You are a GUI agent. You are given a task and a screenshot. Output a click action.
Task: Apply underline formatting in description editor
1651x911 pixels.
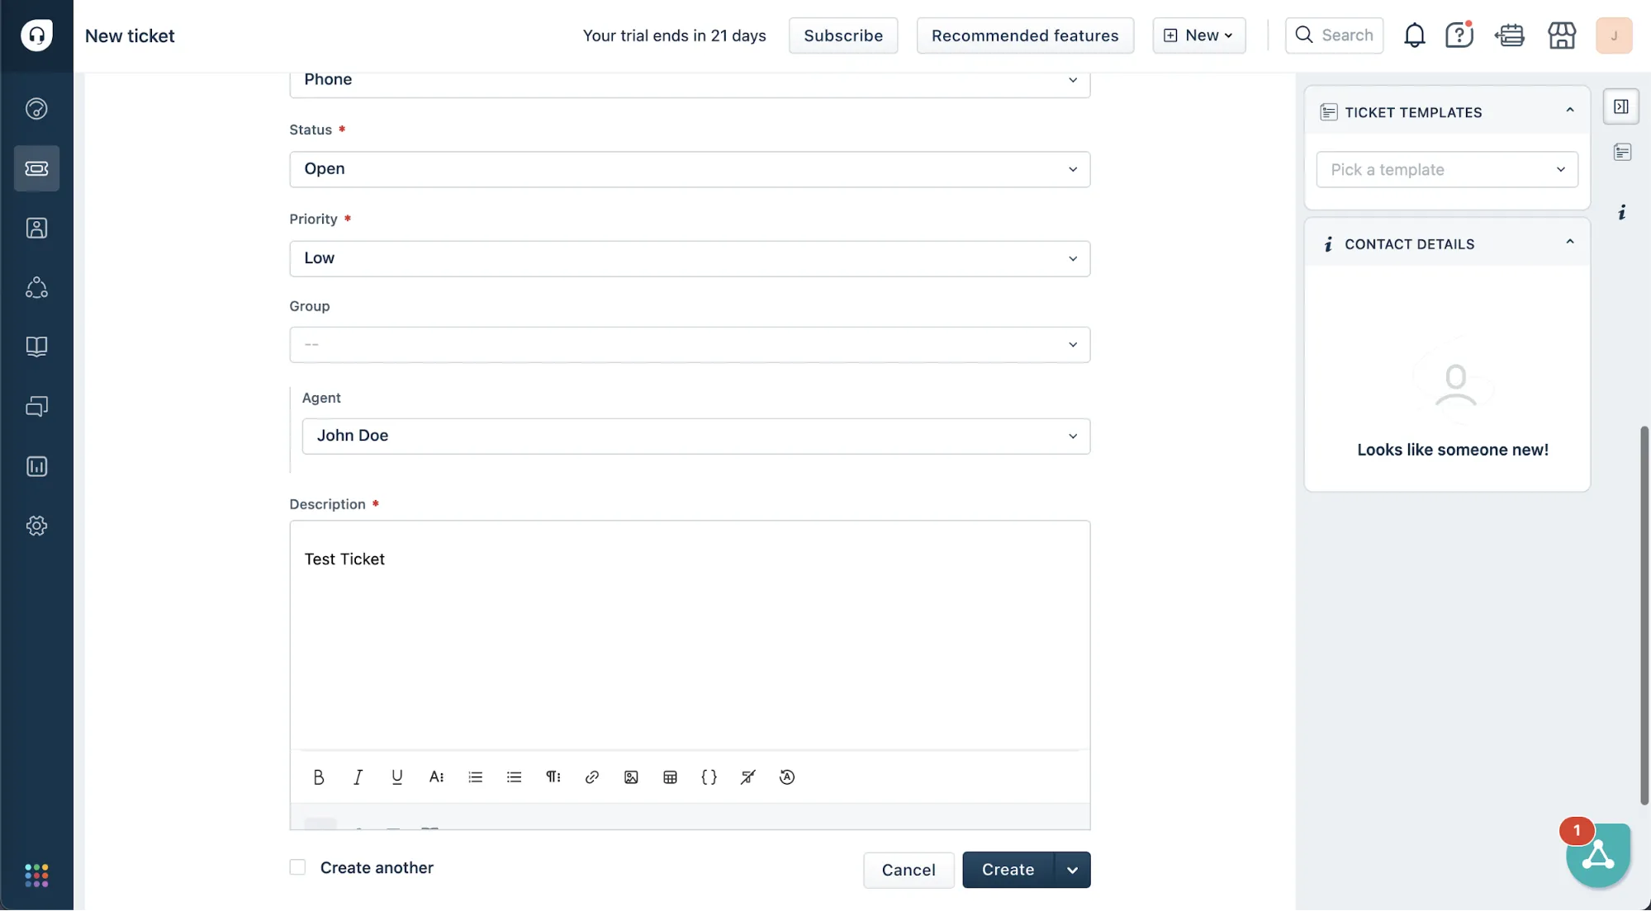(x=397, y=777)
